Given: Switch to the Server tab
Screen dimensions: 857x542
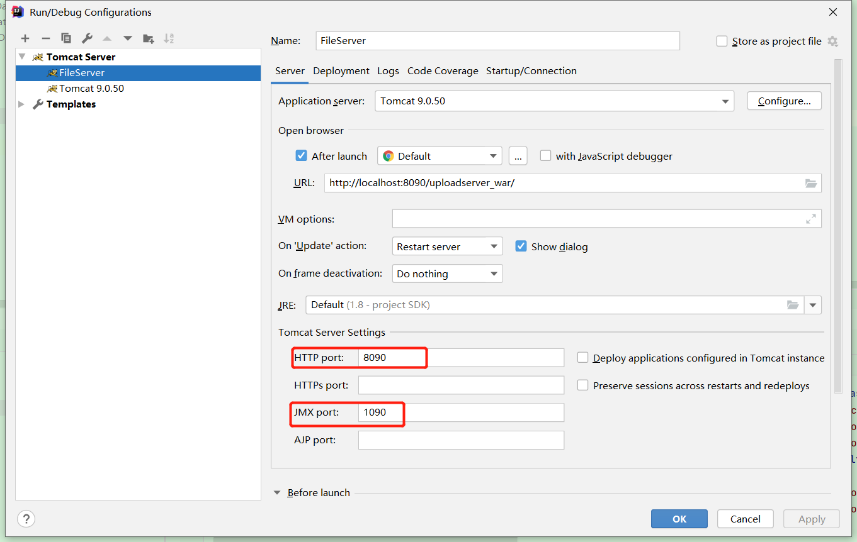Looking at the screenshot, I should 290,71.
